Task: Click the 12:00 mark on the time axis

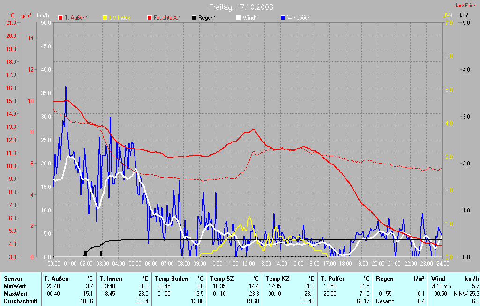Action: coord(248,264)
